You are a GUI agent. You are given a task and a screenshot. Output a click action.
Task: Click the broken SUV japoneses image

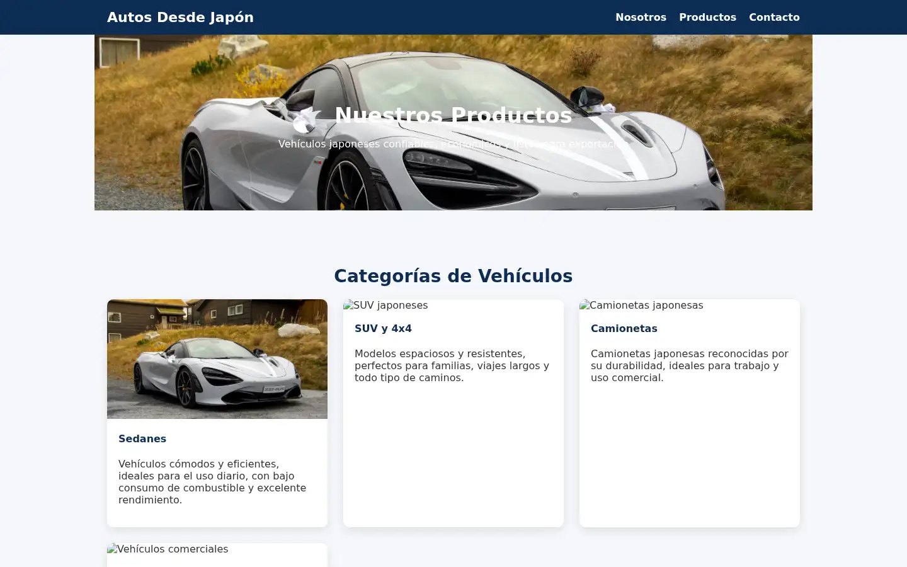(385, 305)
